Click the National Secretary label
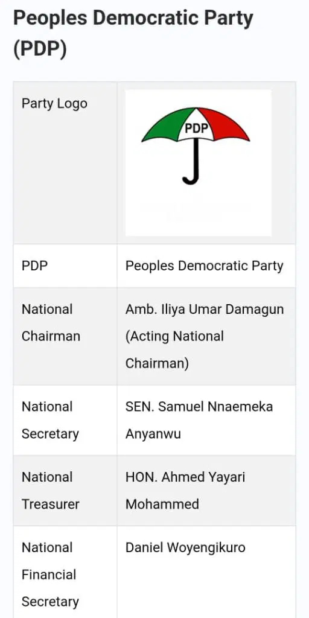The height and width of the screenshot is (618, 309). (51, 420)
